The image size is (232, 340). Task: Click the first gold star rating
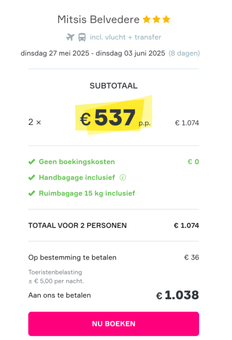pyautogui.click(x=146, y=19)
